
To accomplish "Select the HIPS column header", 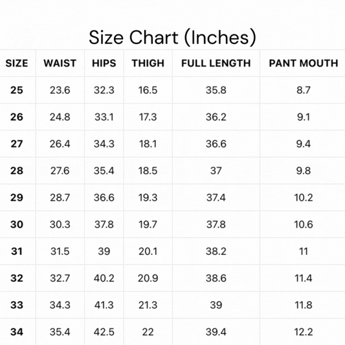I will click(104, 63).
